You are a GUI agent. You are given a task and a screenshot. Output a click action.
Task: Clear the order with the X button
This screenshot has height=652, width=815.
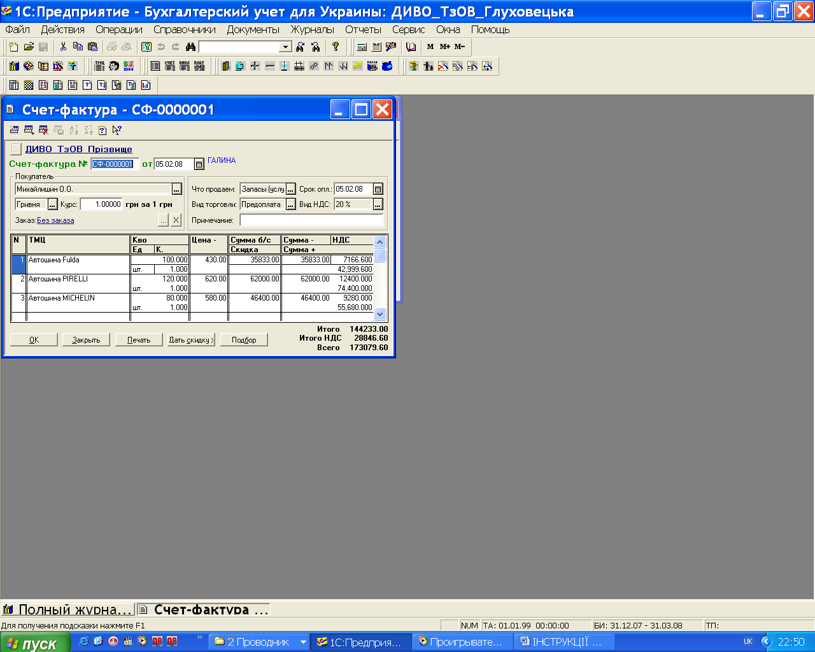click(176, 220)
